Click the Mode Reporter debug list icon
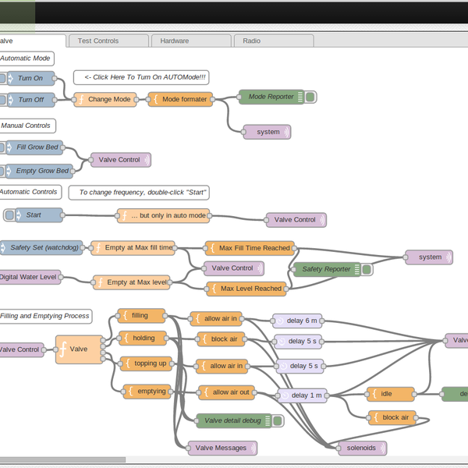468x468 pixels. click(x=300, y=97)
